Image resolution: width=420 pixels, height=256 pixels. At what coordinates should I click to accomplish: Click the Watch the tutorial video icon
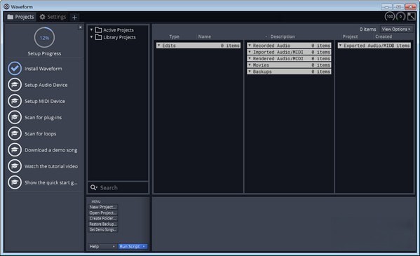point(15,166)
